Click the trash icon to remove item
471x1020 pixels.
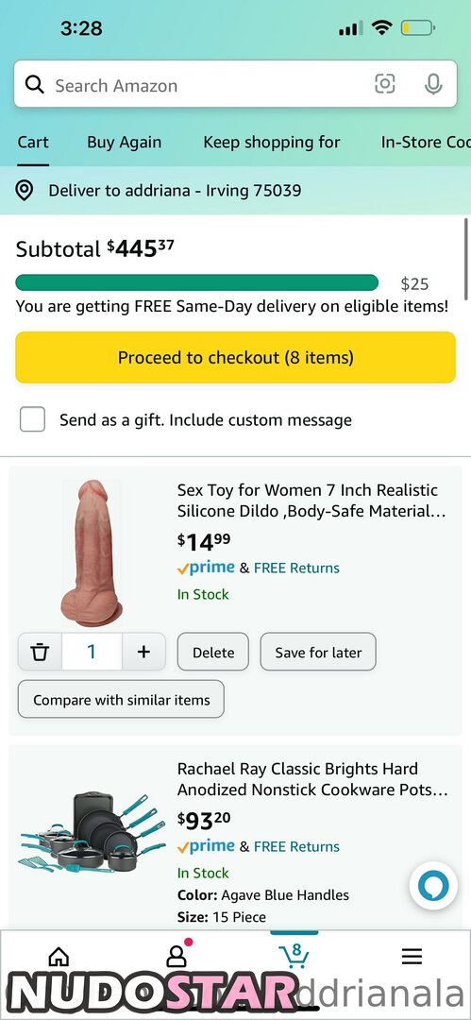click(41, 652)
